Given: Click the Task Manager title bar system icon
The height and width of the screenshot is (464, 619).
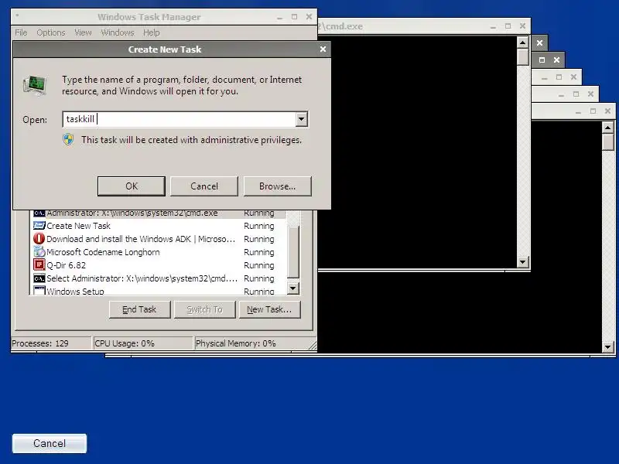Looking at the screenshot, I should (x=17, y=15).
